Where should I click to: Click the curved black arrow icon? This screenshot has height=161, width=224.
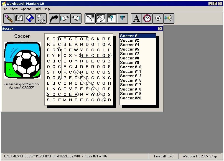54,19
